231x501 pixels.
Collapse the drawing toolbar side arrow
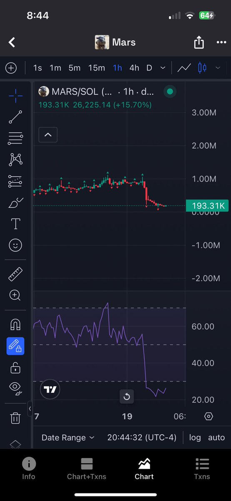pyautogui.click(x=30, y=409)
